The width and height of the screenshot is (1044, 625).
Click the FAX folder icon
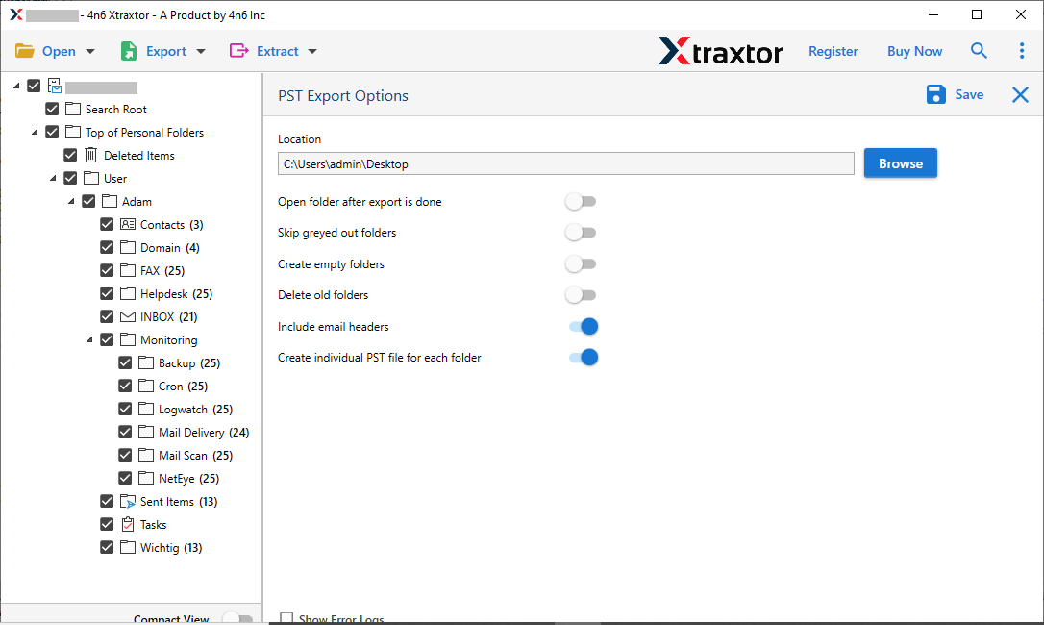tap(128, 270)
